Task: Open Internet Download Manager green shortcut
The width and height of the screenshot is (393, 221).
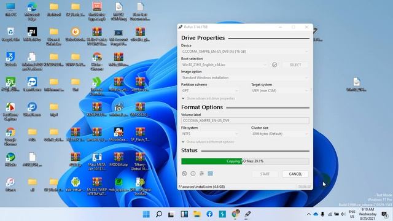Action: click(x=97, y=87)
